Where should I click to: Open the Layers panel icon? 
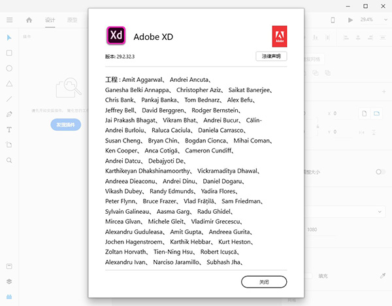coord(9,281)
